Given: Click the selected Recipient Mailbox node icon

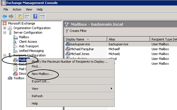Looking at the screenshot, I should point(15,60).
